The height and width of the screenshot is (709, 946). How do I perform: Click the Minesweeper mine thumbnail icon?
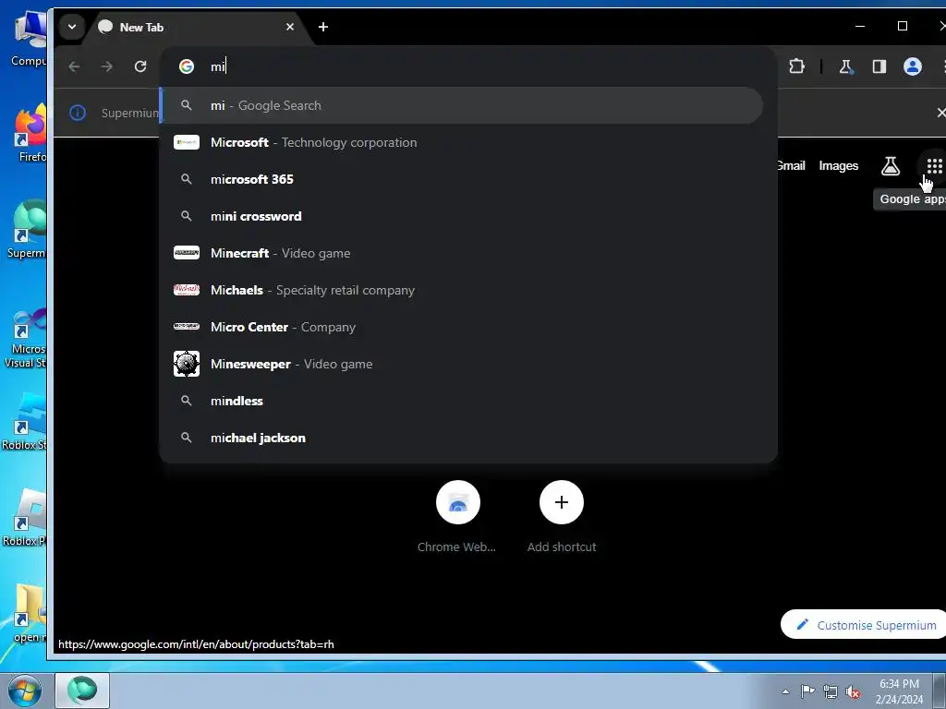point(187,364)
